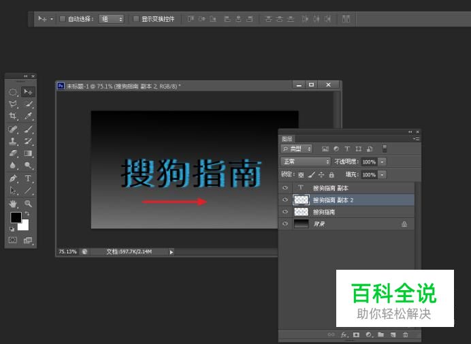Select the Polygonal Lasso tool
Viewport: 471px width, 344px height.
13,104
